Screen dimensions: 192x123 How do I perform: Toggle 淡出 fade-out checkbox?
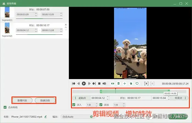[x=101, y=105]
